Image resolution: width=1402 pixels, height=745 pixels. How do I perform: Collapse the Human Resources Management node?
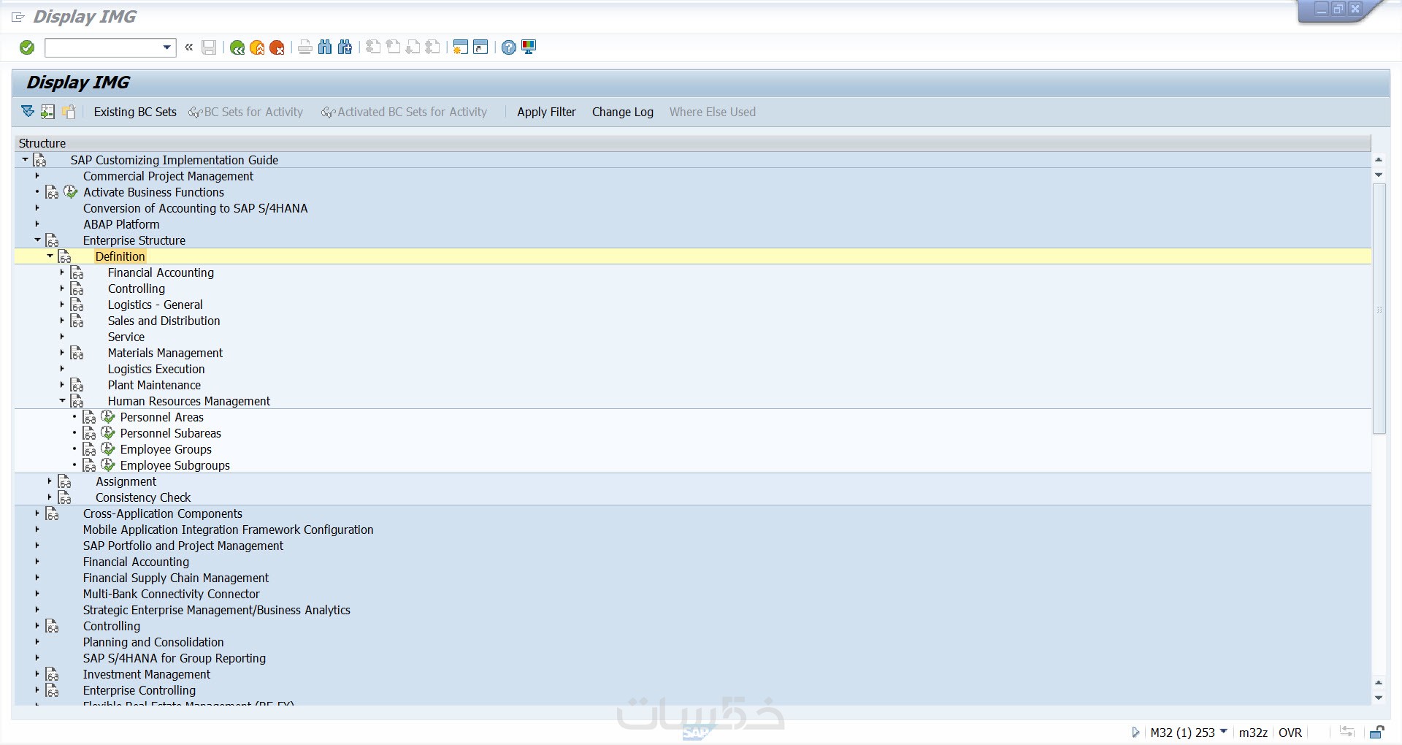point(62,400)
